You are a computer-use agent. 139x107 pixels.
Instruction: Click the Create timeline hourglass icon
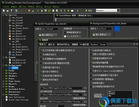tap(65, 11)
